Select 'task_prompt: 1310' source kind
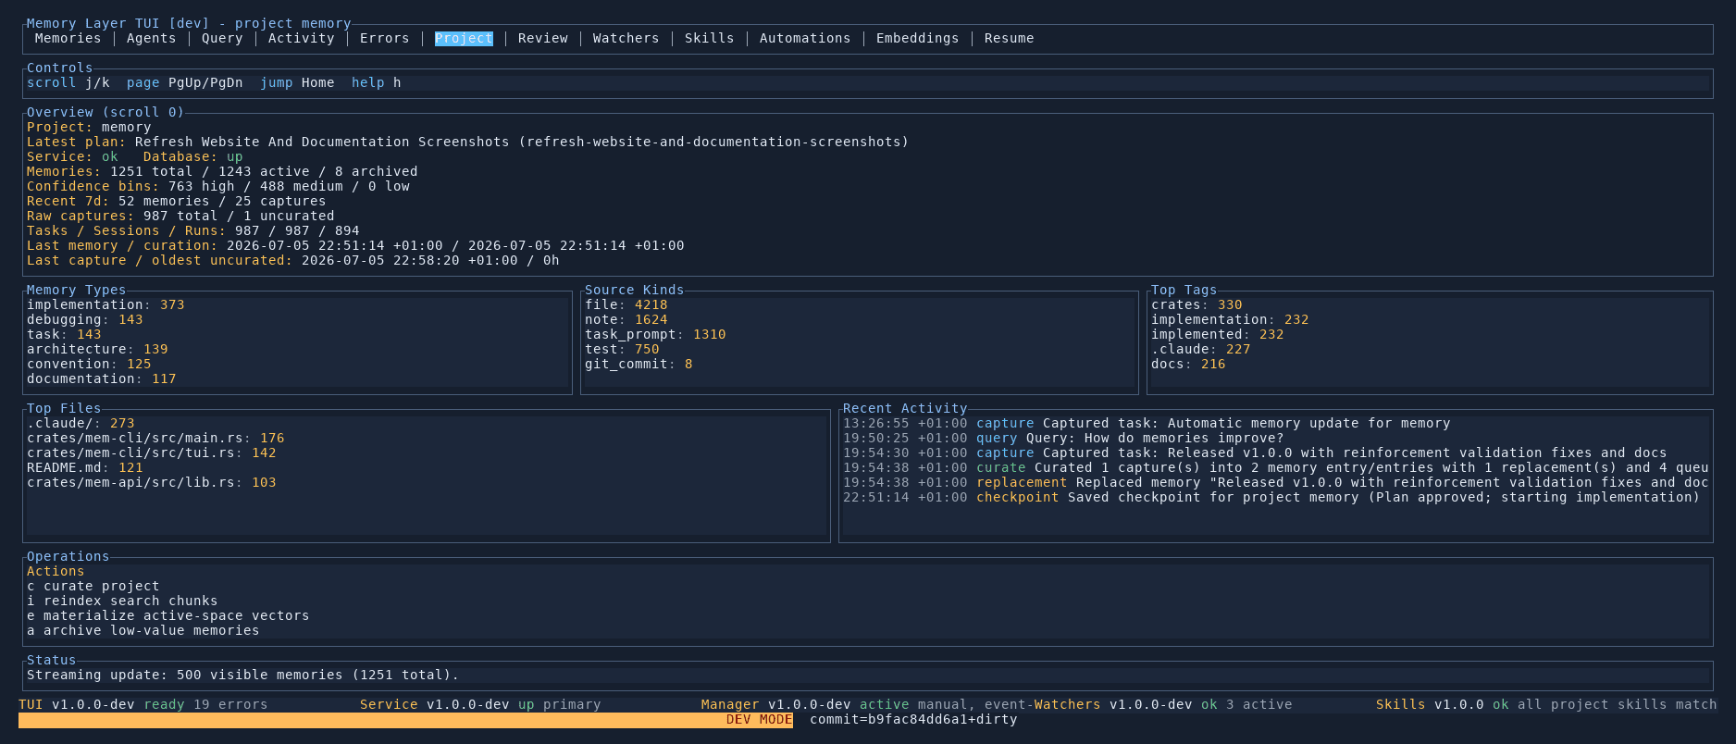This screenshot has width=1736, height=744. tap(655, 334)
